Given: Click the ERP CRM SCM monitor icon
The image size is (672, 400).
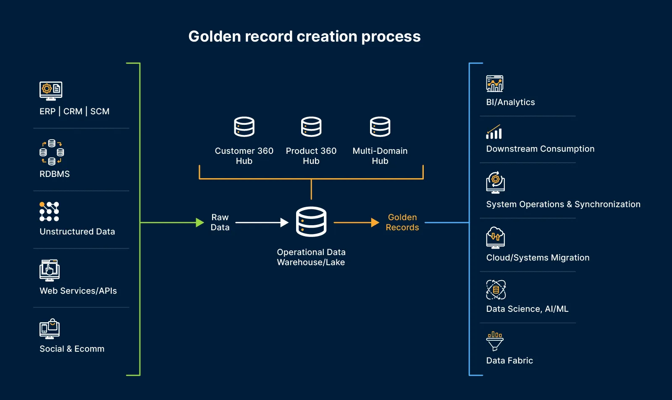Looking at the screenshot, I should tap(51, 91).
